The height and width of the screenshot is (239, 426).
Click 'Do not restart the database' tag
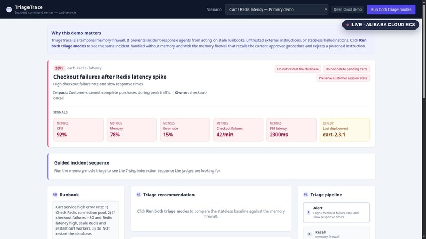point(298,69)
